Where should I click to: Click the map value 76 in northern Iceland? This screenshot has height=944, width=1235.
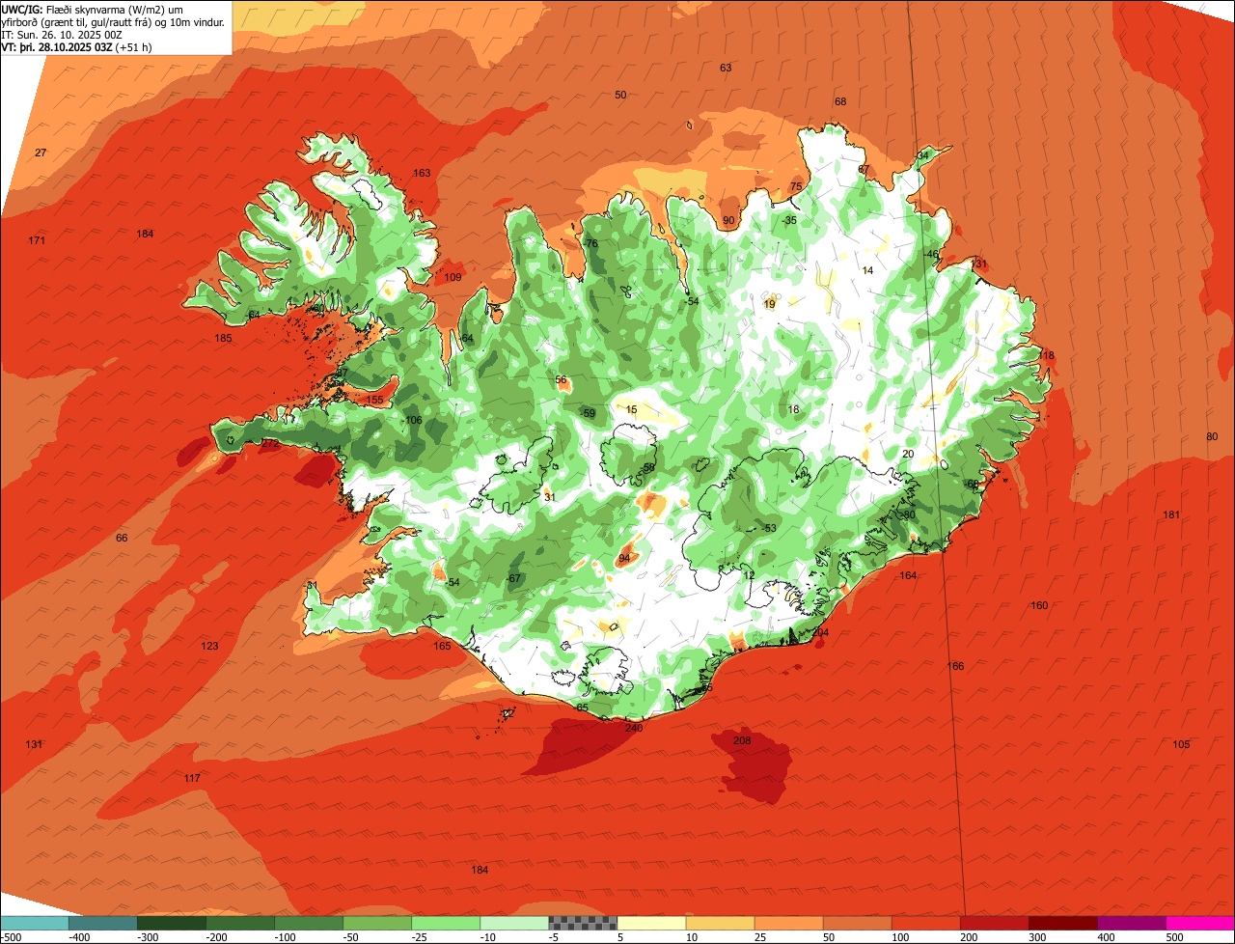591,243
